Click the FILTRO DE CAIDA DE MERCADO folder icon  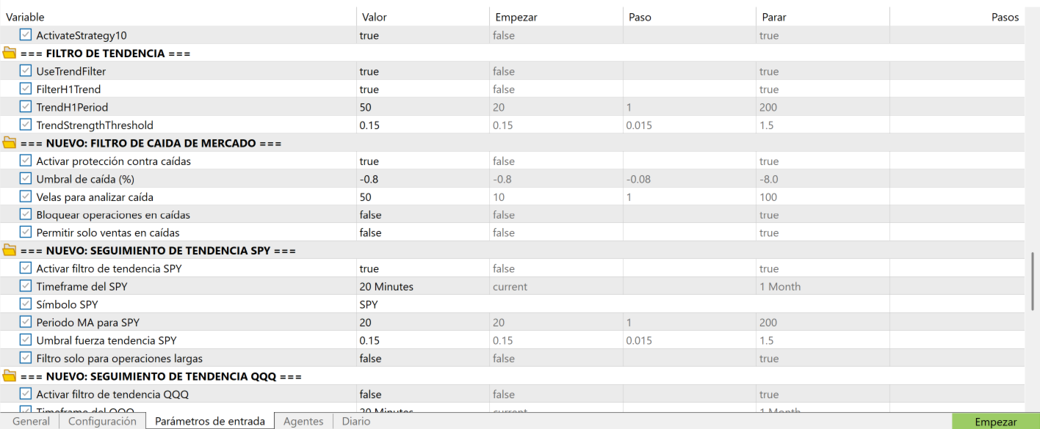click(x=10, y=143)
